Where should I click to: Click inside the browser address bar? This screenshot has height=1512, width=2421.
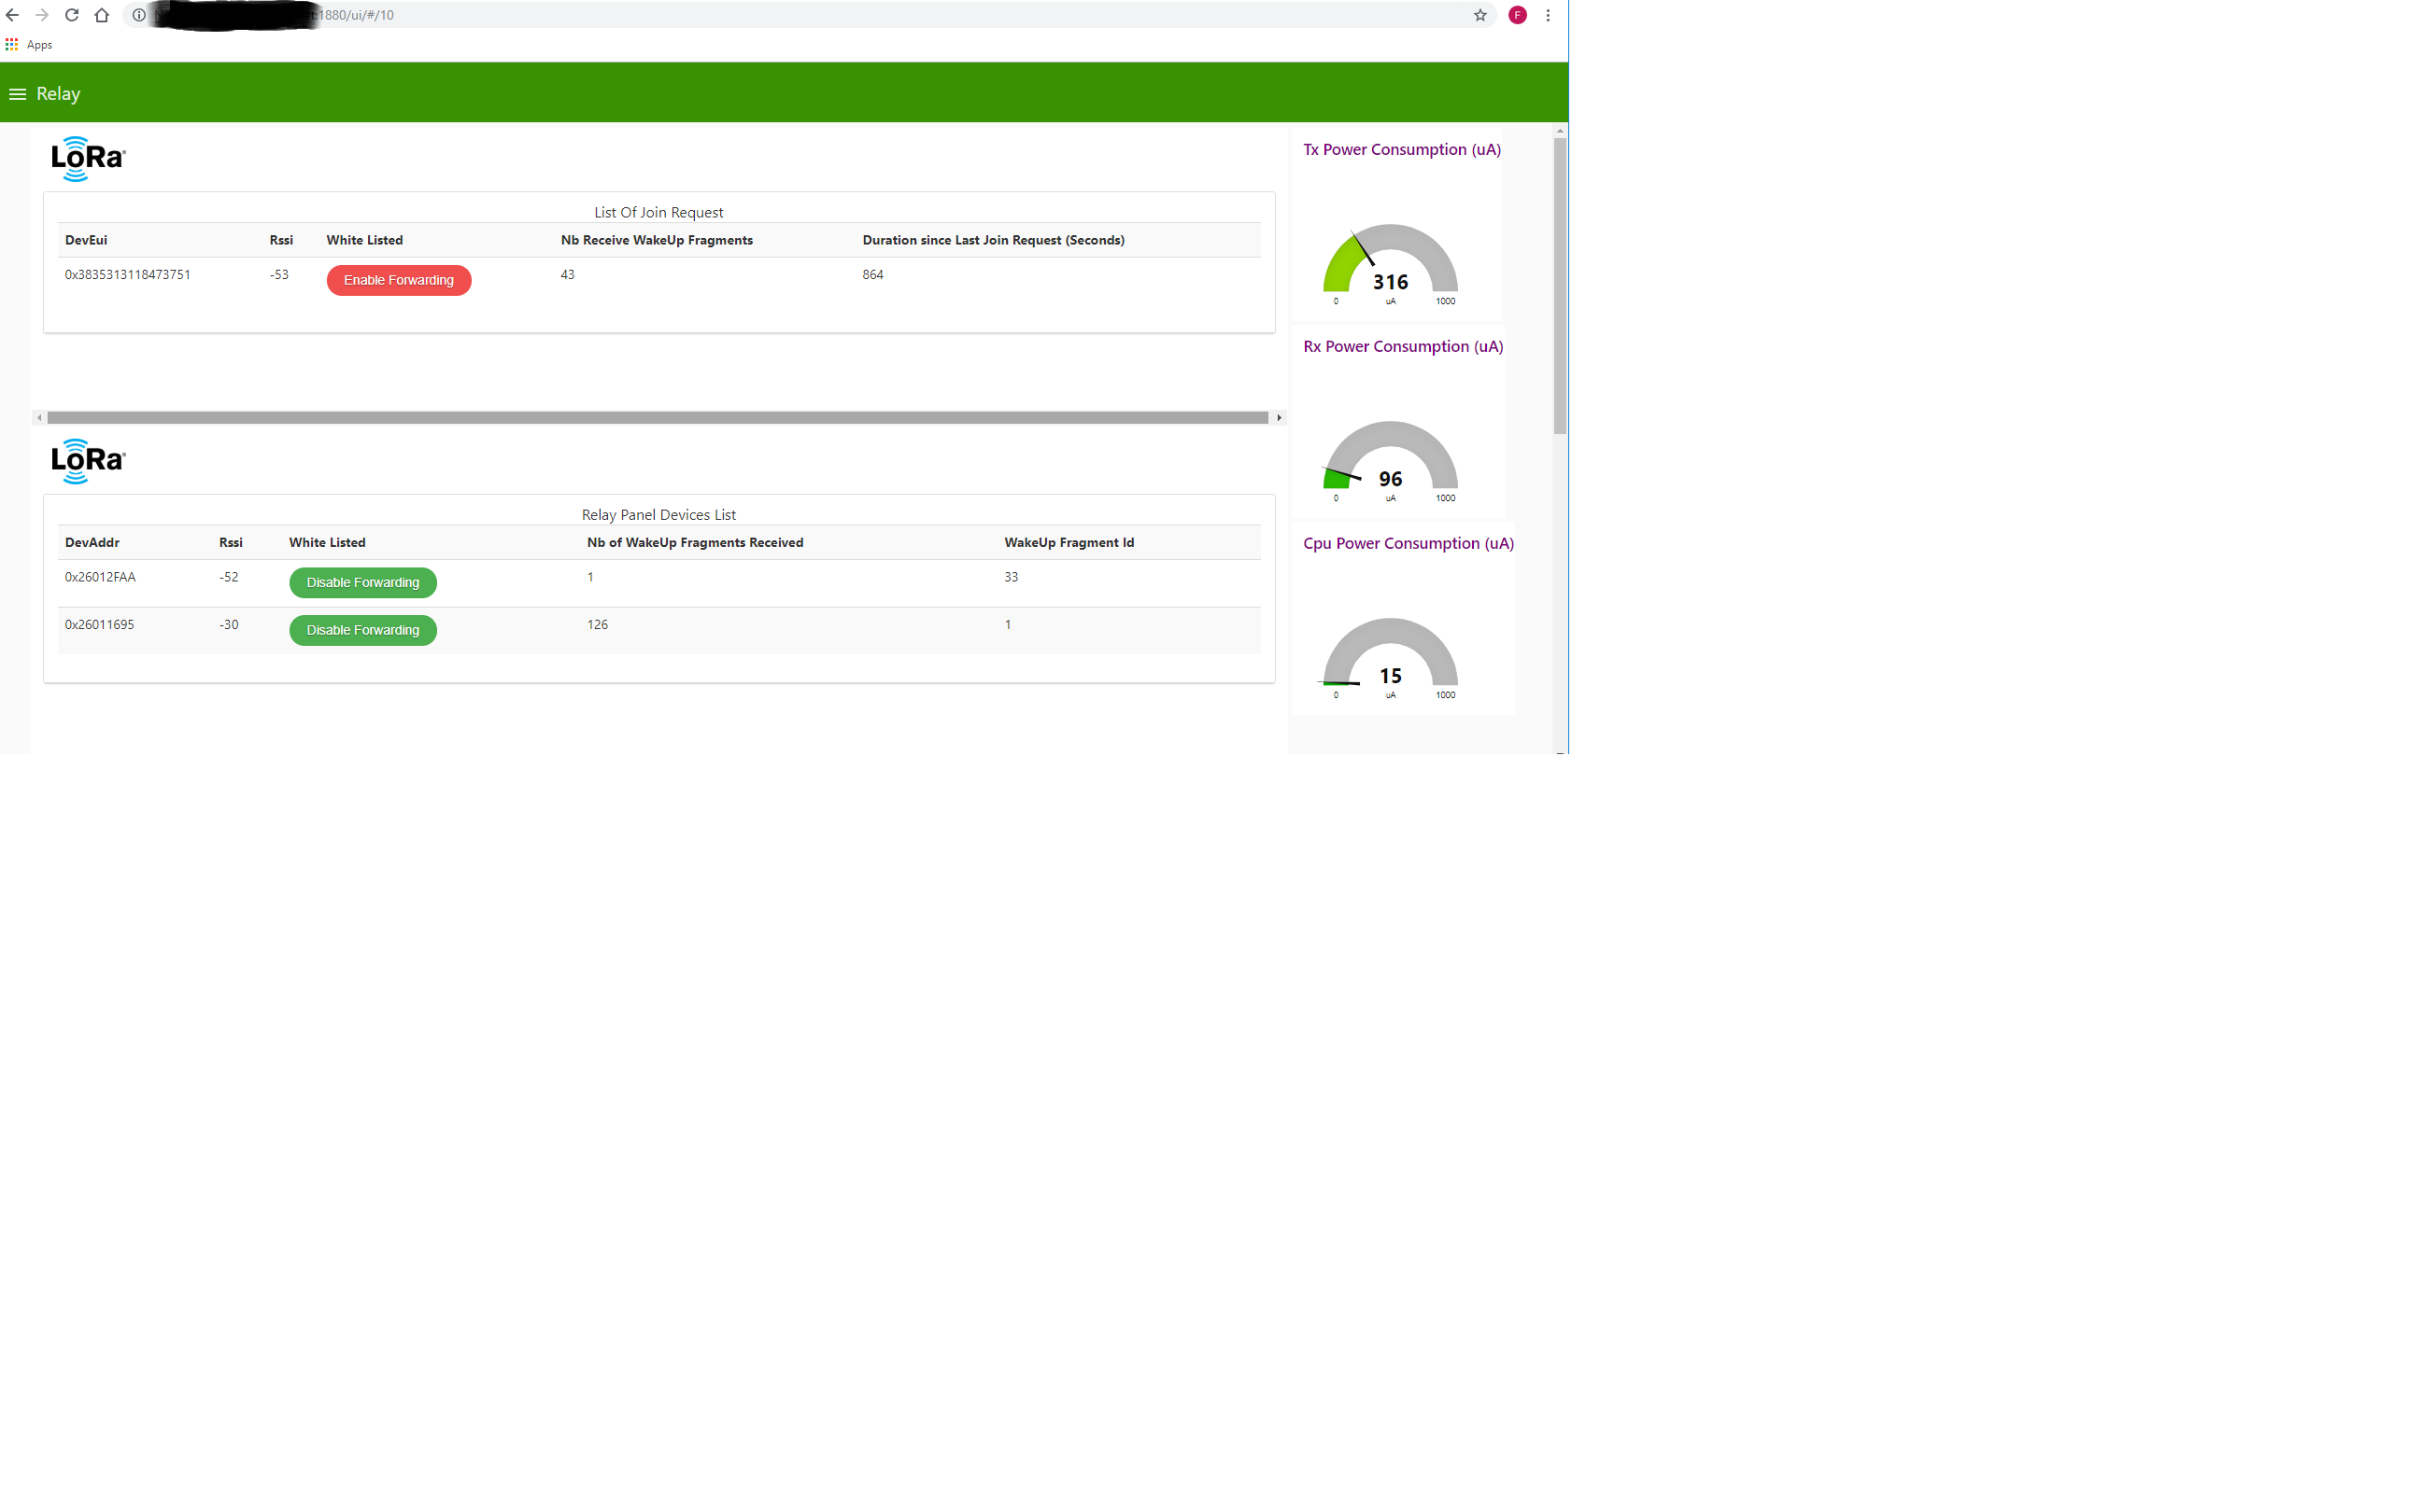point(701,15)
